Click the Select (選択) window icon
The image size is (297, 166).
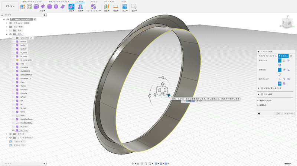click(134, 7)
